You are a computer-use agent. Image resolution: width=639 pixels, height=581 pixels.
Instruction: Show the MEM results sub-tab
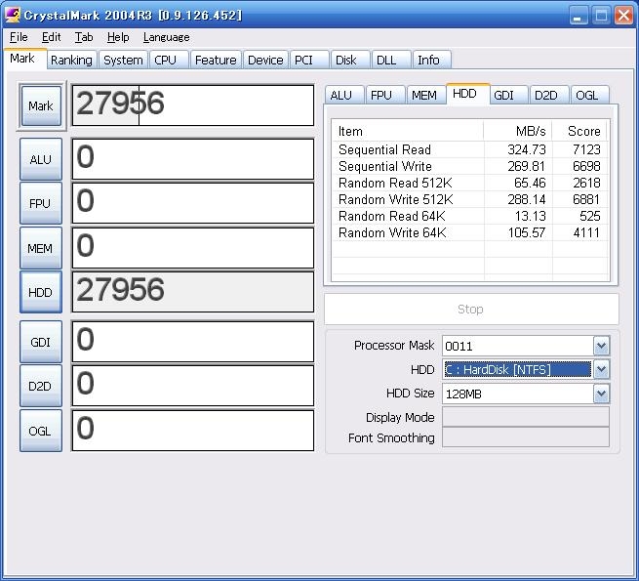(x=426, y=95)
